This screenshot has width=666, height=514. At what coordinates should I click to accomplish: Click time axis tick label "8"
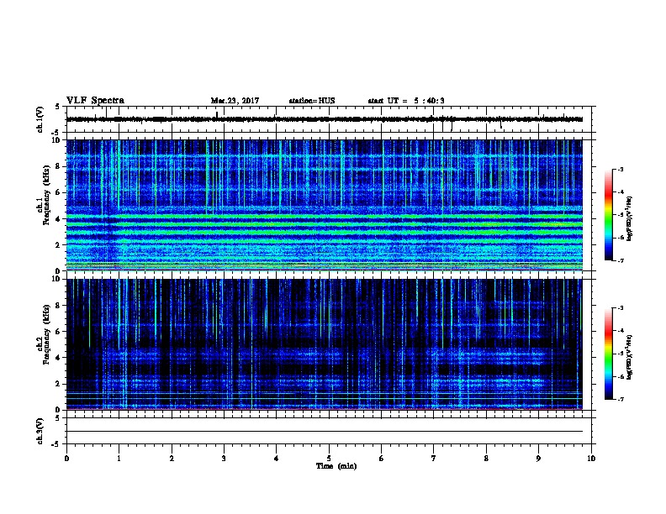(486, 459)
